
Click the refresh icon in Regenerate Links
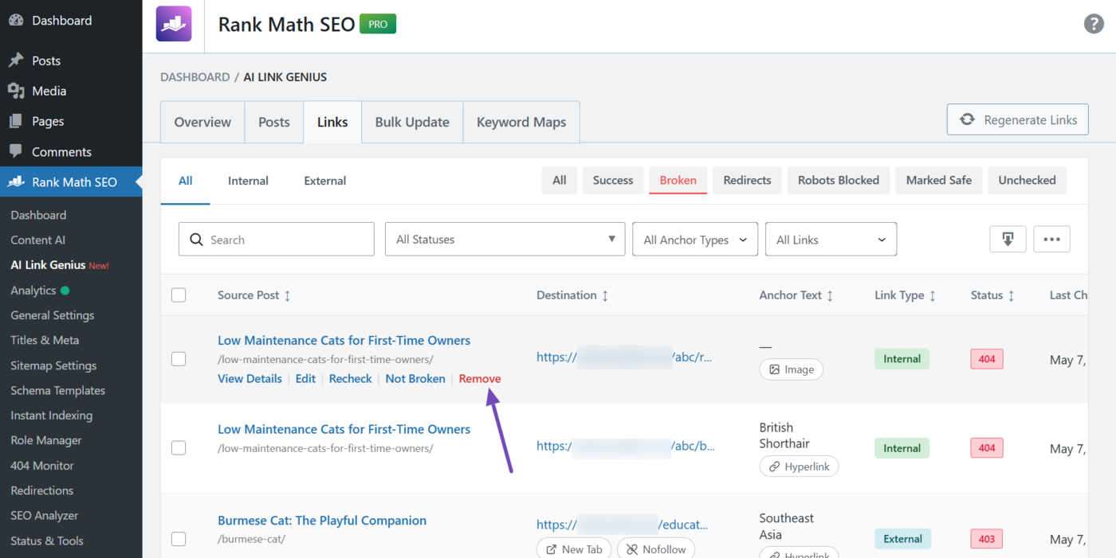point(967,119)
